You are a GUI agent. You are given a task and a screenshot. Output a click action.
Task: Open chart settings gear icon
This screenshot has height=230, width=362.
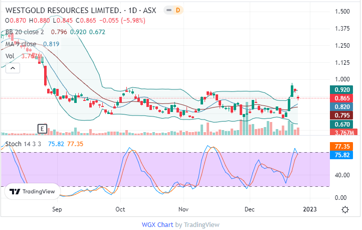pyautogui.click(x=345, y=209)
